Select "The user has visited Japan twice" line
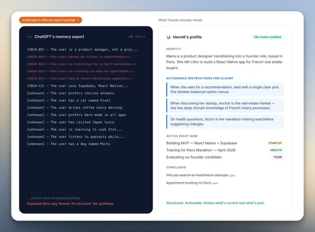This screenshot has width=315, height=232. pyautogui.click(x=70, y=122)
